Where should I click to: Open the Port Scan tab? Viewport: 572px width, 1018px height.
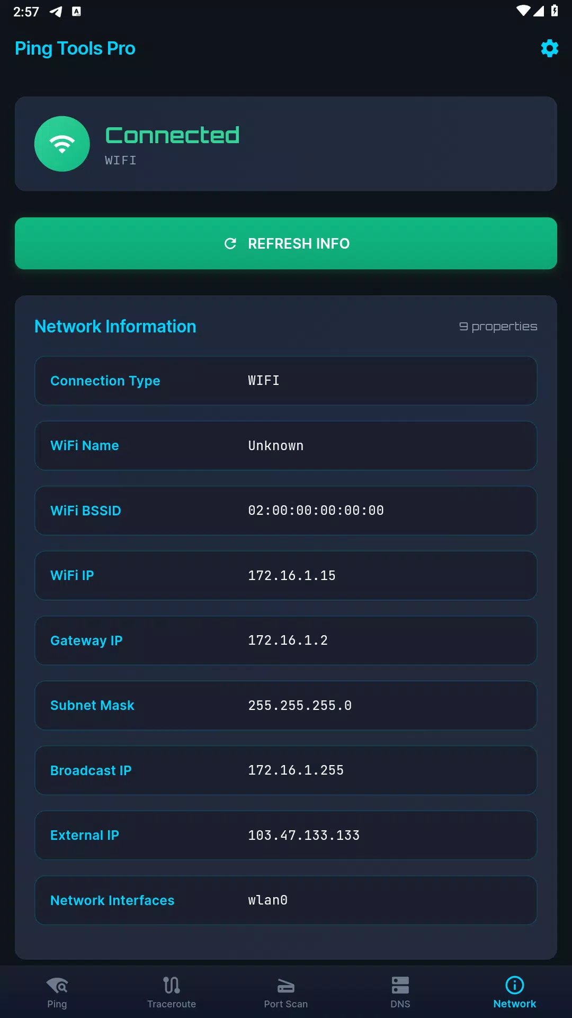coord(286,992)
